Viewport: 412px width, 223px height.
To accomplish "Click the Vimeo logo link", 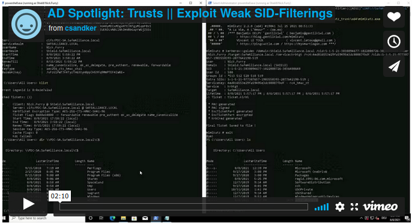I will tap(380, 206).
